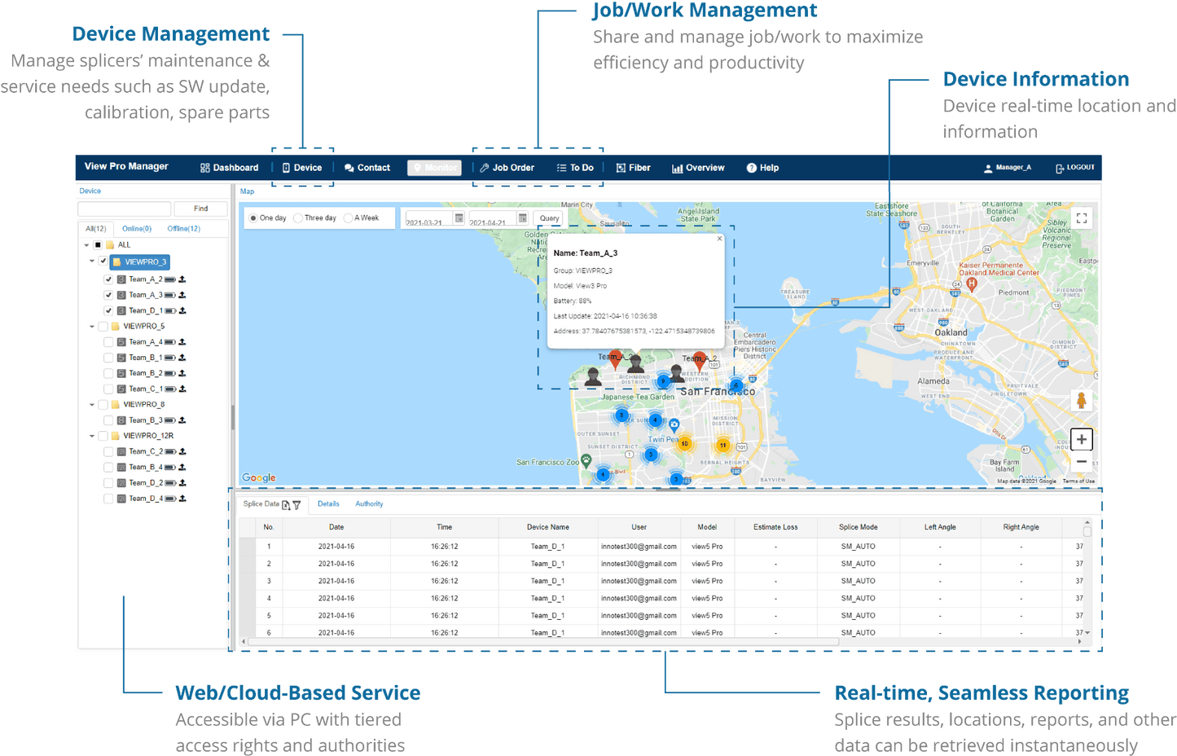
Task: Check the VIEWPRO_5 group checkbox
Action: 103,327
